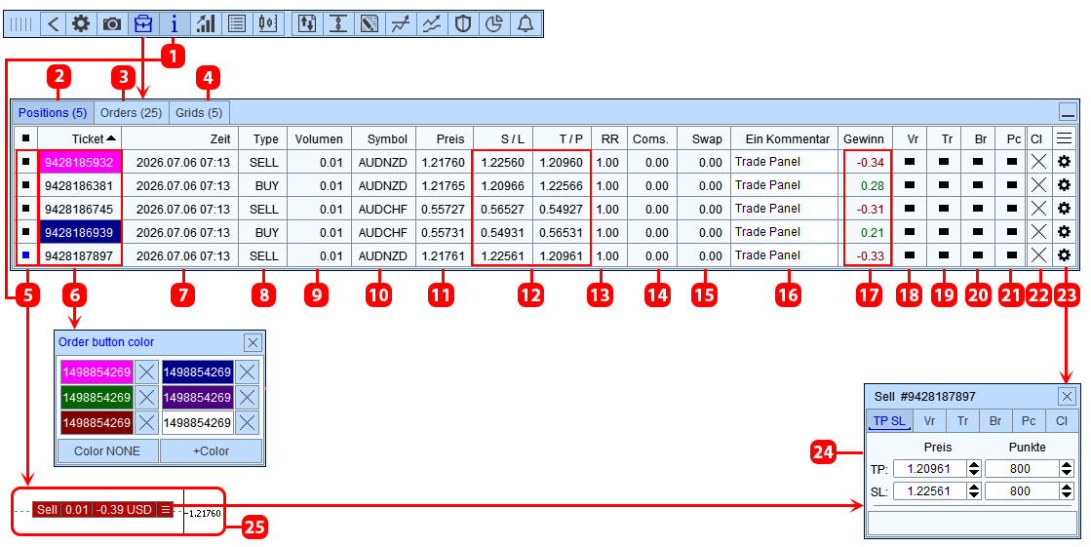Switch to the Grids (5) tab
This screenshot has height=547, width=1091.
coord(199,112)
